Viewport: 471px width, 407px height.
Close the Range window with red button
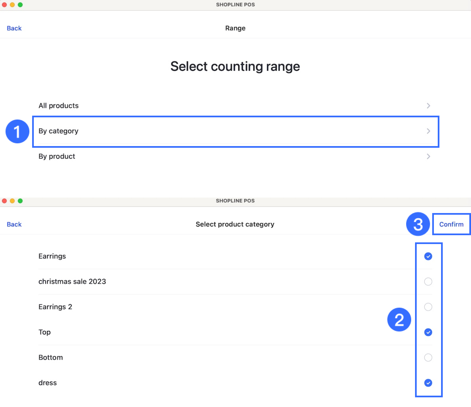pos(4,5)
